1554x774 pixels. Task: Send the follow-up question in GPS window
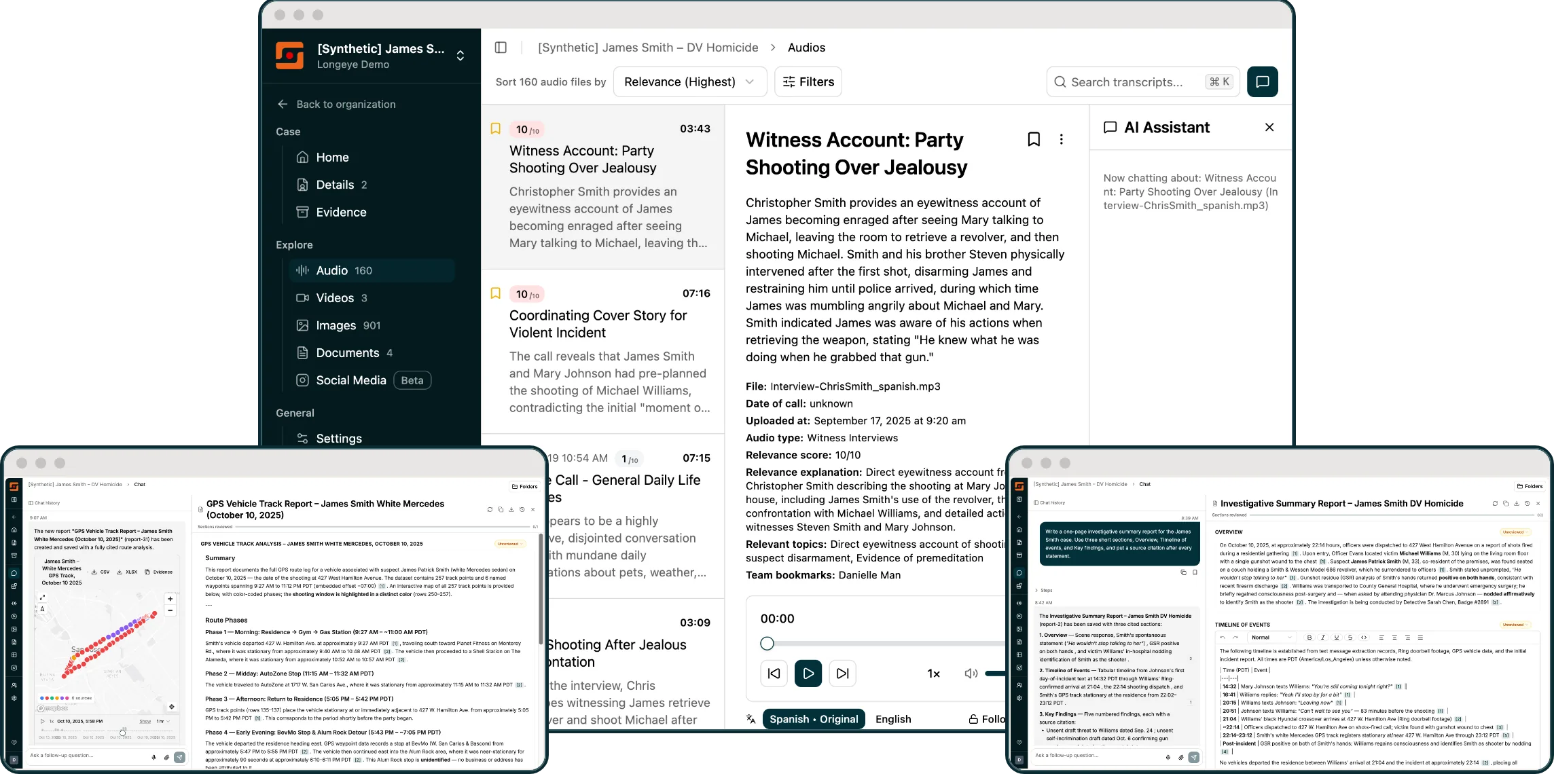click(179, 757)
